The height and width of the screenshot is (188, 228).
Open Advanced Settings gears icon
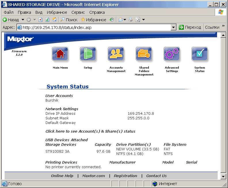(x=172, y=54)
